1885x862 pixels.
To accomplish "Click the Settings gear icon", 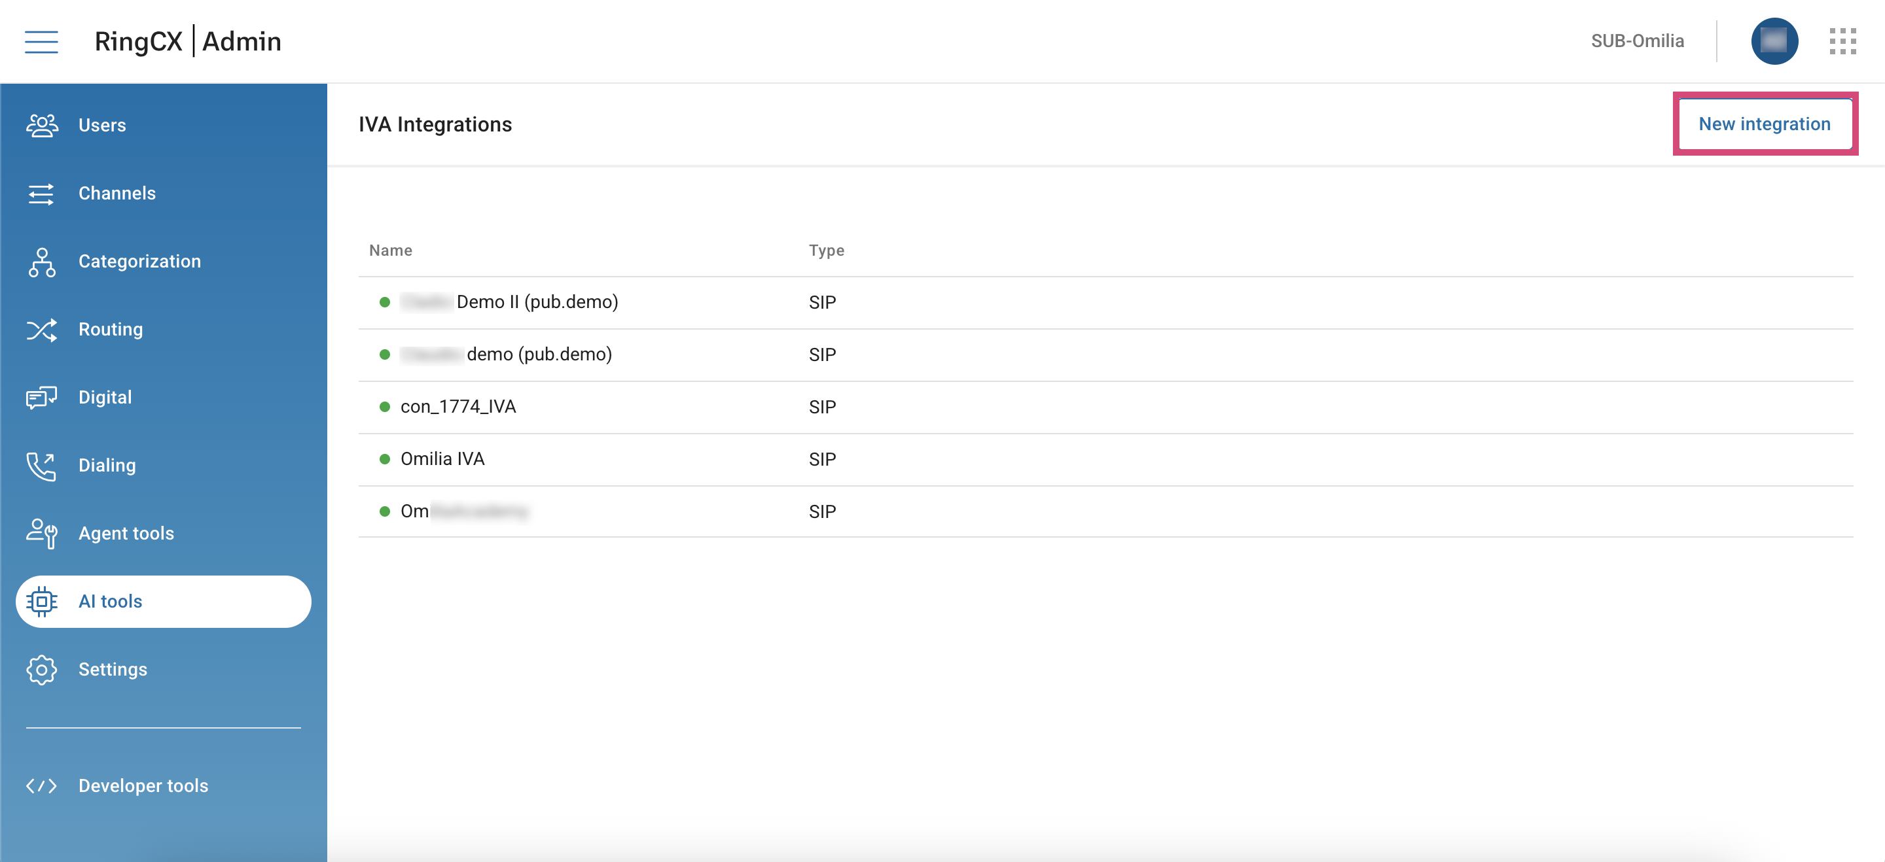I will tap(42, 670).
